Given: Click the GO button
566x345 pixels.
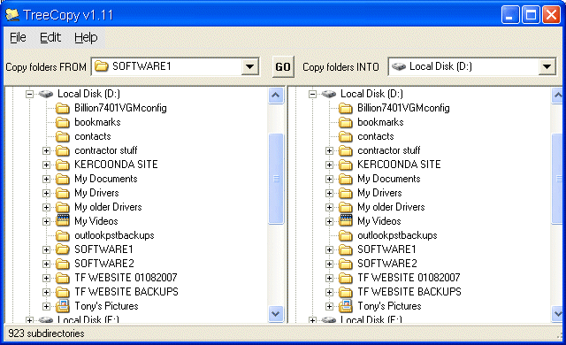Looking at the screenshot, I should pyautogui.click(x=283, y=66).
